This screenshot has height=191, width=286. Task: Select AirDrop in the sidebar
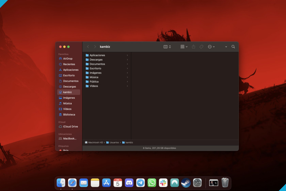(x=68, y=59)
